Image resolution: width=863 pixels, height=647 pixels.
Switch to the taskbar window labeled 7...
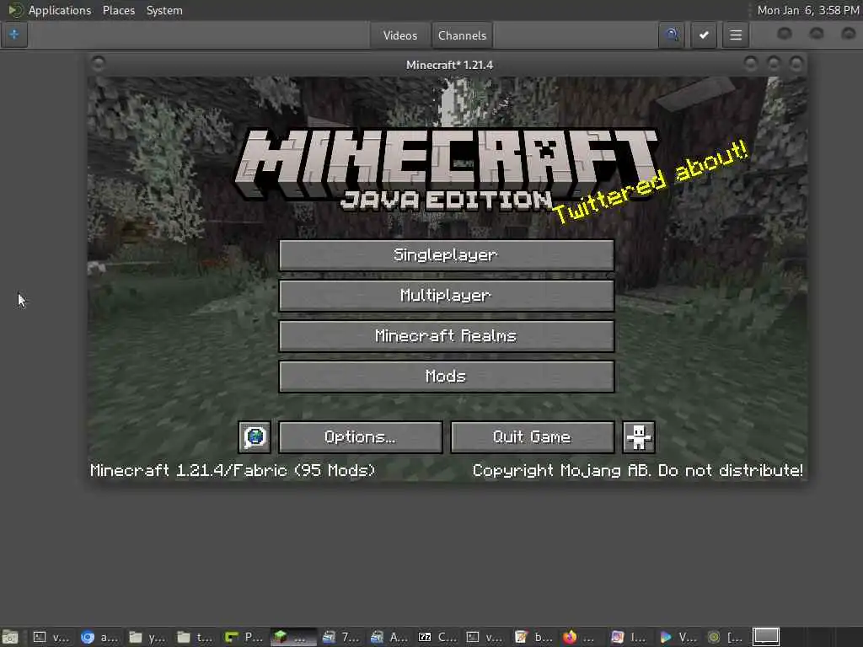(341, 637)
